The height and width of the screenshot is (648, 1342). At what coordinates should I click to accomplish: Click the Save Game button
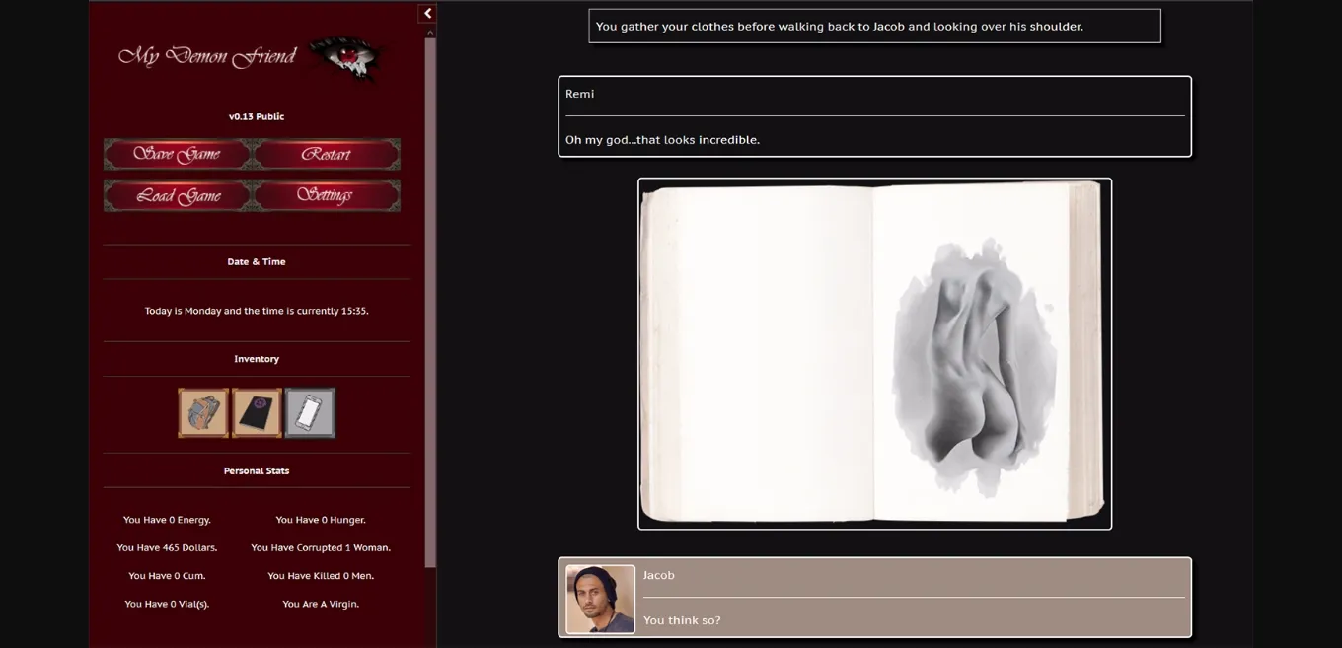click(x=178, y=154)
